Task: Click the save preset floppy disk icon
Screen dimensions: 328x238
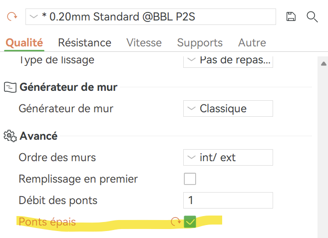Action: [291, 16]
